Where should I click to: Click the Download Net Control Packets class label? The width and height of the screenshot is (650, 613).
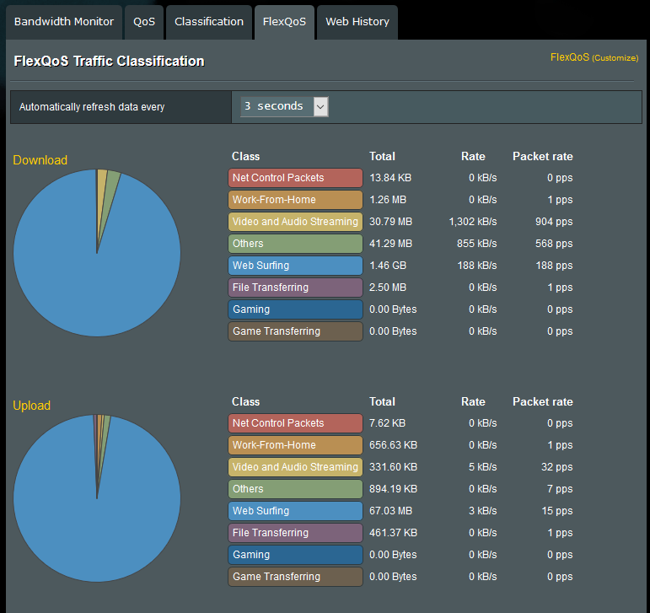(x=295, y=178)
